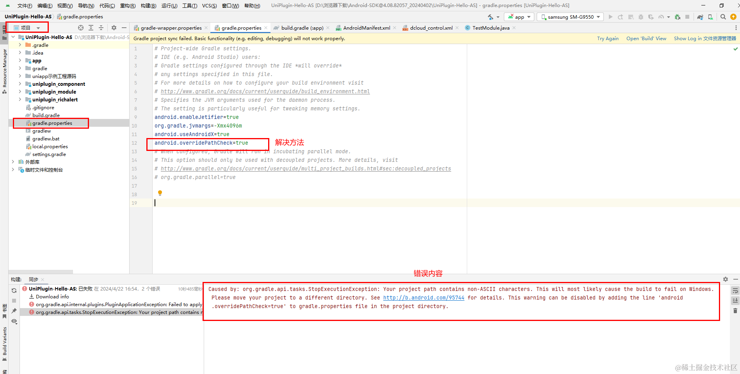Image resolution: width=740 pixels, height=374 pixels.
Task: Select gradle.properties in the project tree
Action: (x=52, y=123)
